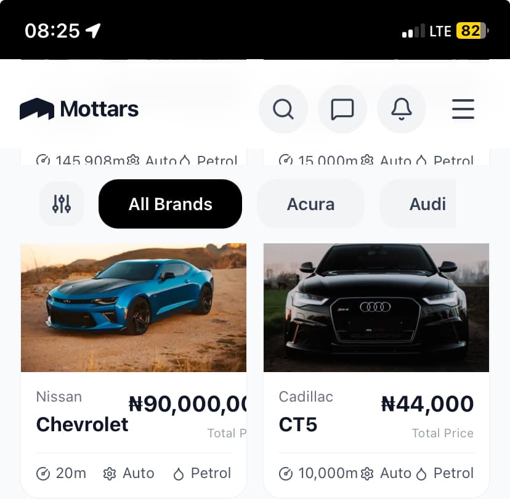Open the chat messages icon

[x=342, y=109]
